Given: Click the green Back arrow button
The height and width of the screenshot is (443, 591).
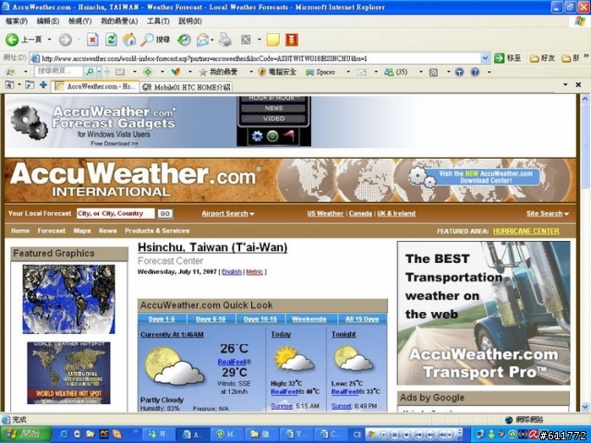Looking at the screenshot, I should pos(12,40).
